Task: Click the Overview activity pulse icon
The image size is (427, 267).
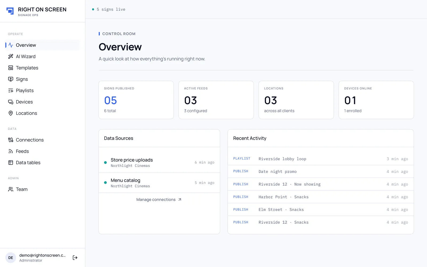Action: [11, 45]
